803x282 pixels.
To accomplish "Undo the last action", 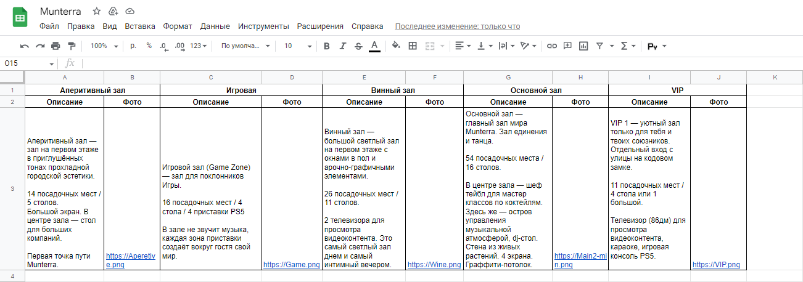I will coord(25,46).
